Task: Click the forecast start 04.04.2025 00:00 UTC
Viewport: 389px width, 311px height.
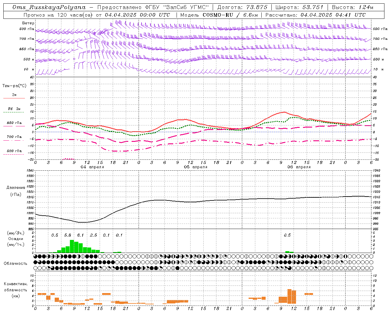Action: [x=137, y=15]
